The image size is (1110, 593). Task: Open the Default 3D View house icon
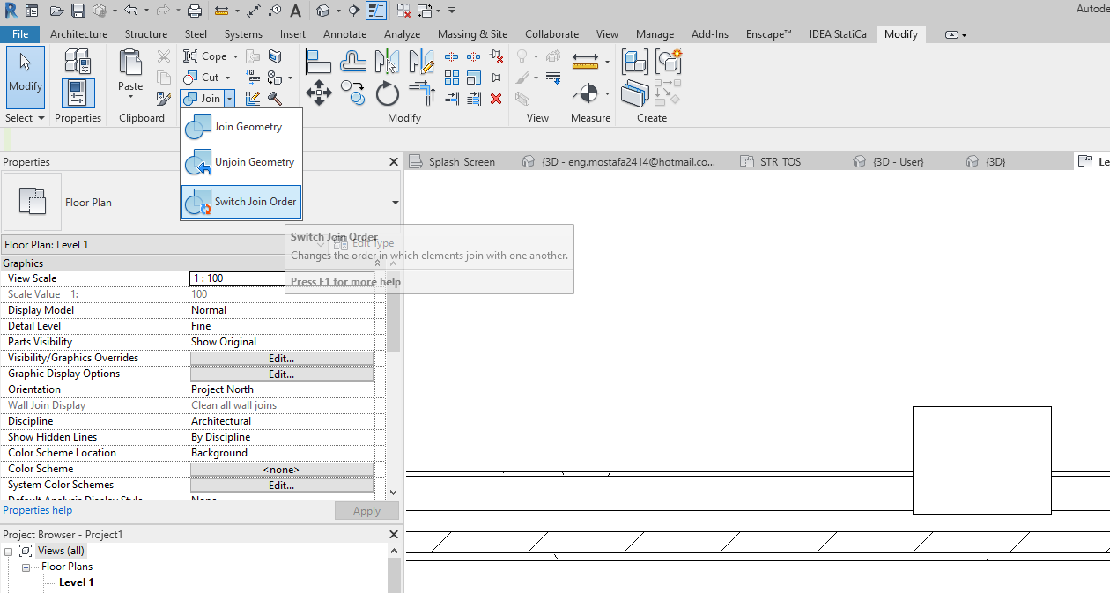pos(323,10)
